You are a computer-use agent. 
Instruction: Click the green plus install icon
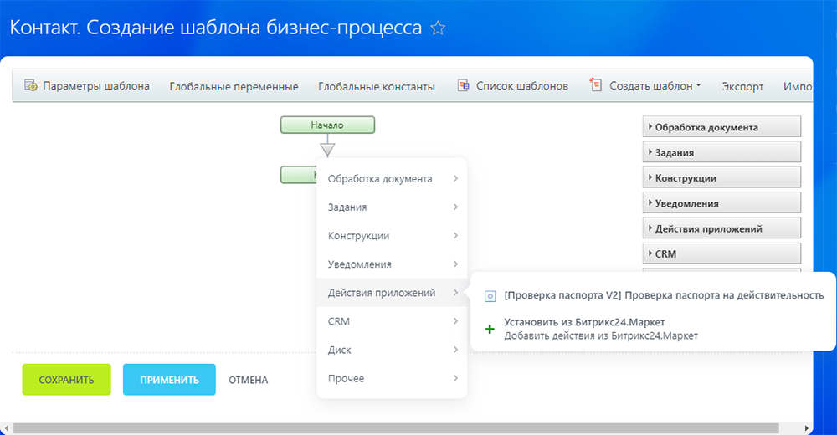pyautogui.click(x=490, y=329)
